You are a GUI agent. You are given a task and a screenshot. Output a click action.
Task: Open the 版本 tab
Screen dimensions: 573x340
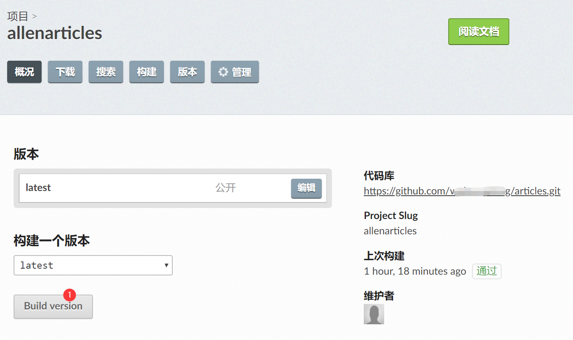pos(187,72)
